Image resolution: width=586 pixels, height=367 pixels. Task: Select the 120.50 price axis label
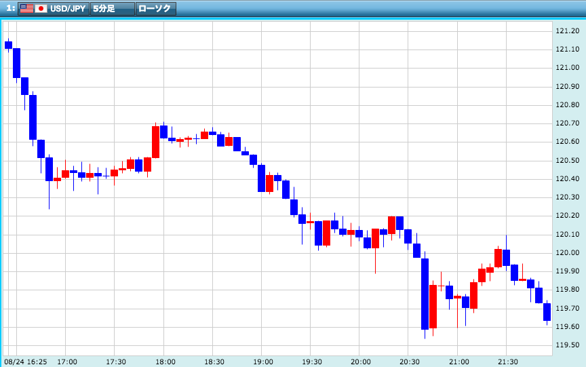[567, 160]
